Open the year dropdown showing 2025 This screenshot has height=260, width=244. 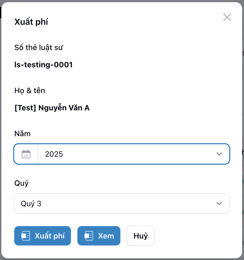(x=122, y=154)
